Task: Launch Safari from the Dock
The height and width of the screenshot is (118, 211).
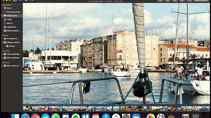Action: [25, 116]
